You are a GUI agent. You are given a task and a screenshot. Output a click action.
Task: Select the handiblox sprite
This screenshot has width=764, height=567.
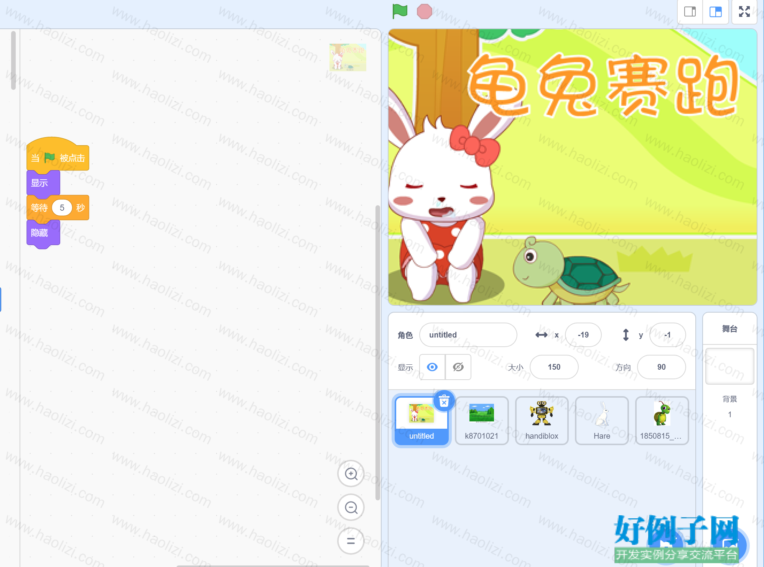(x=542, y=420)
